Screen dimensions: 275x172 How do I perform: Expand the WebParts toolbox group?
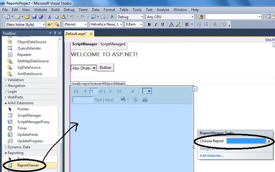[5, 97]
